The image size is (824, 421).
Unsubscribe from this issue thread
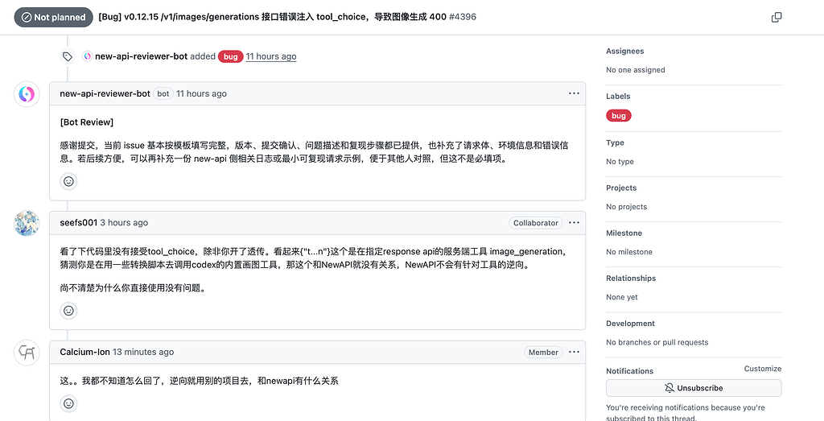click(694, 388)
